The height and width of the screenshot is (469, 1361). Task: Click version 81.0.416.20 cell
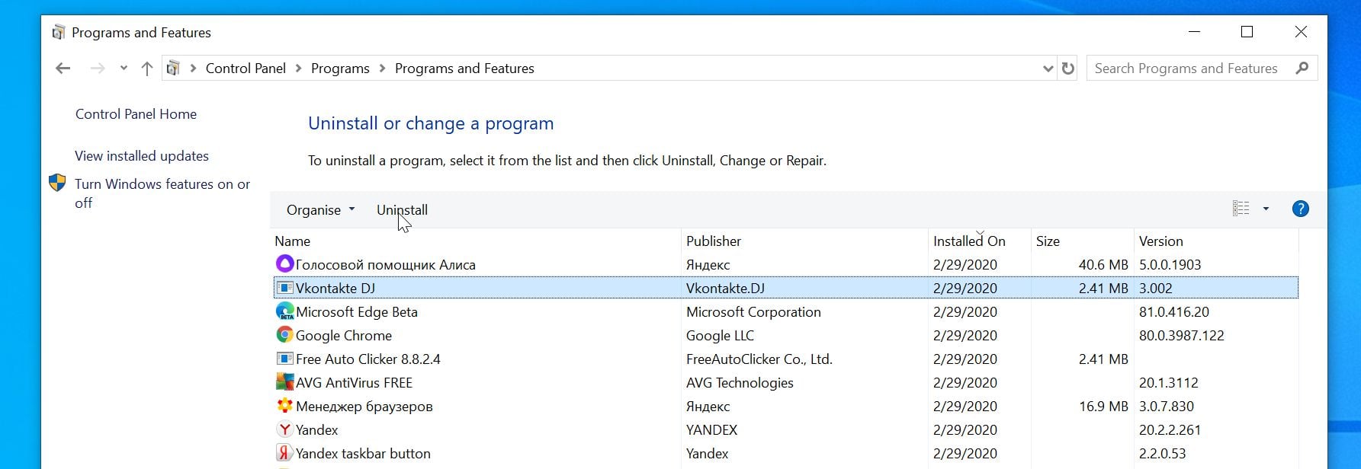click(x=1173, y=312)
